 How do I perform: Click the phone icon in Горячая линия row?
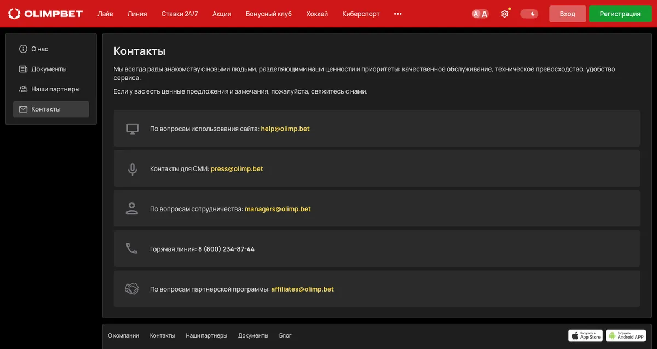point(132,249)
